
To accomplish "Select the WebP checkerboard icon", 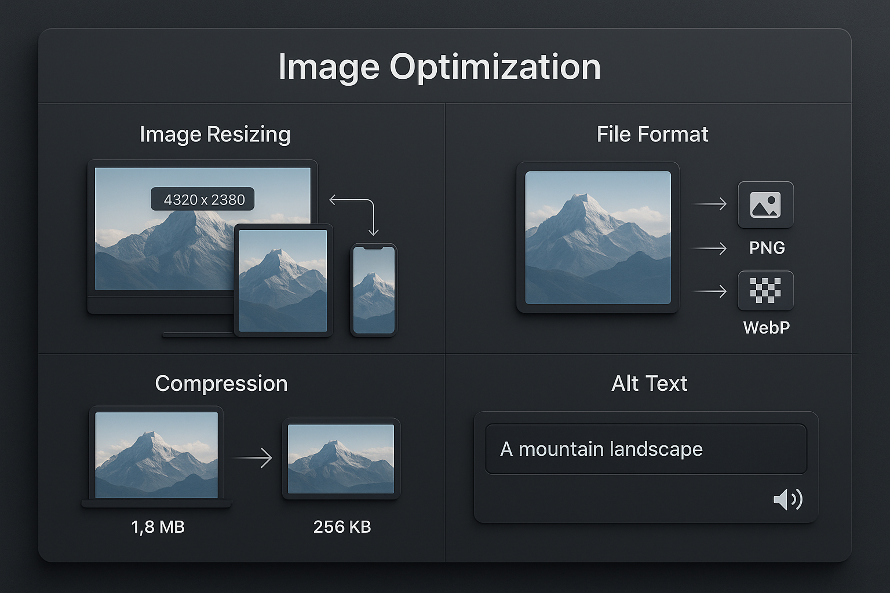I will pos(765,291).
